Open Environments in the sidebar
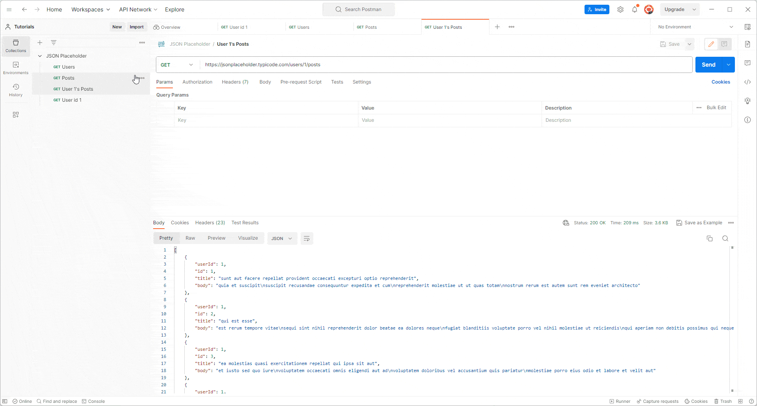The height and width of the screenshot is (406, 757). (x=16, y=68)
